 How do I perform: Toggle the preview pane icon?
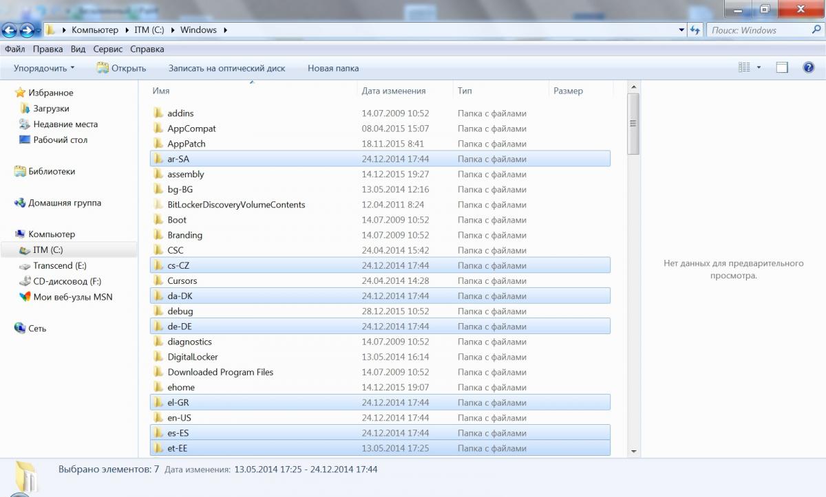point(782,67)
